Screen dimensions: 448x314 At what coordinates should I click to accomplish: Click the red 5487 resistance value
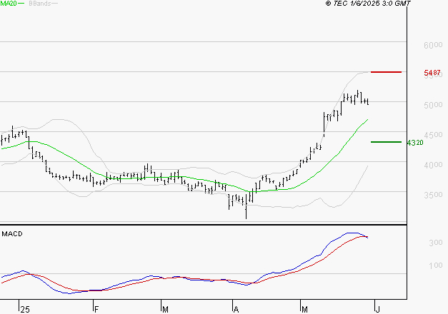(432, 73)
